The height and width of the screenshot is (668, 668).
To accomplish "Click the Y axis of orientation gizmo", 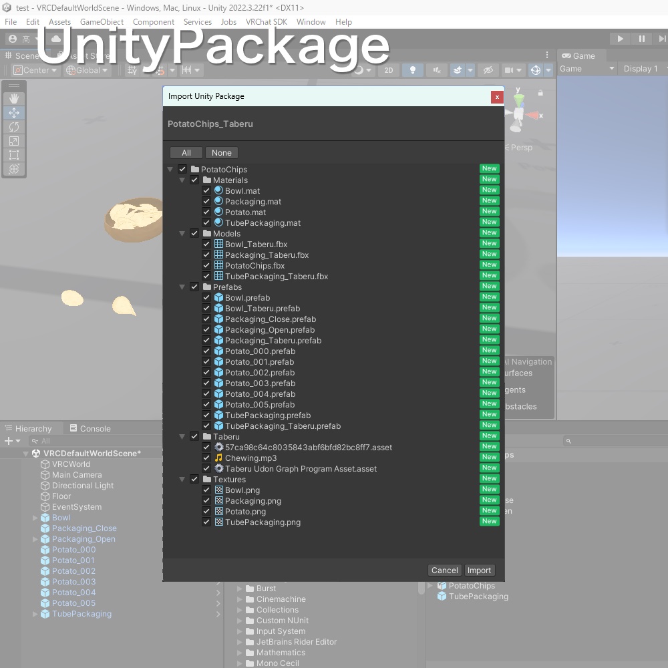I will tap(518, 98).
